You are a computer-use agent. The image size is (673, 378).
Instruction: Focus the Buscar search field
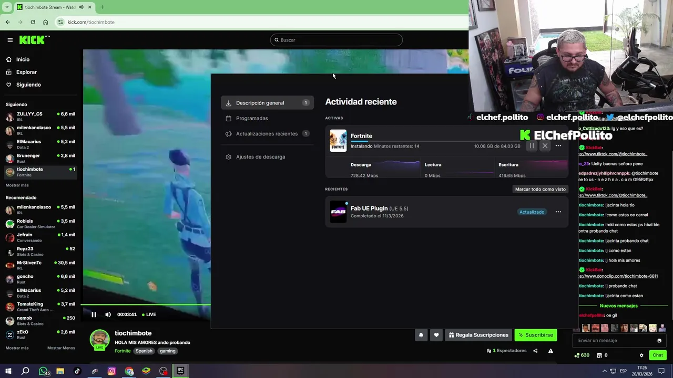pos(336,40)
